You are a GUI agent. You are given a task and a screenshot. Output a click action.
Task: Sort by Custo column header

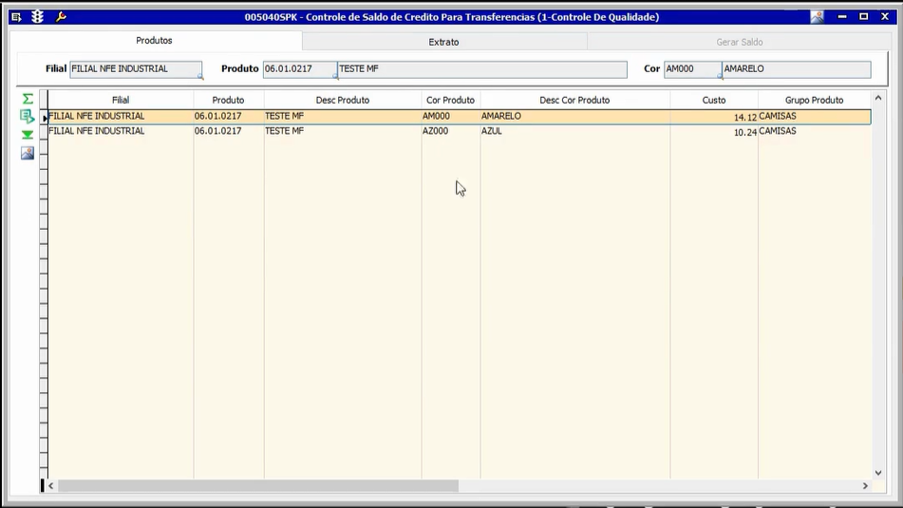(x=714, y=100)
